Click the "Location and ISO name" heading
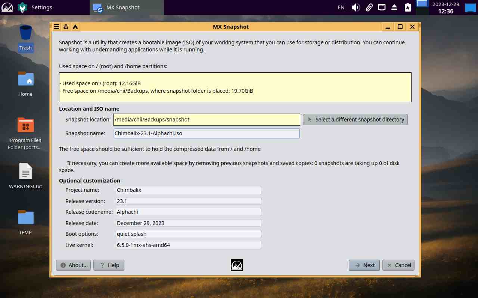Viewport: 478px width, 298px height. coord(89,109)
